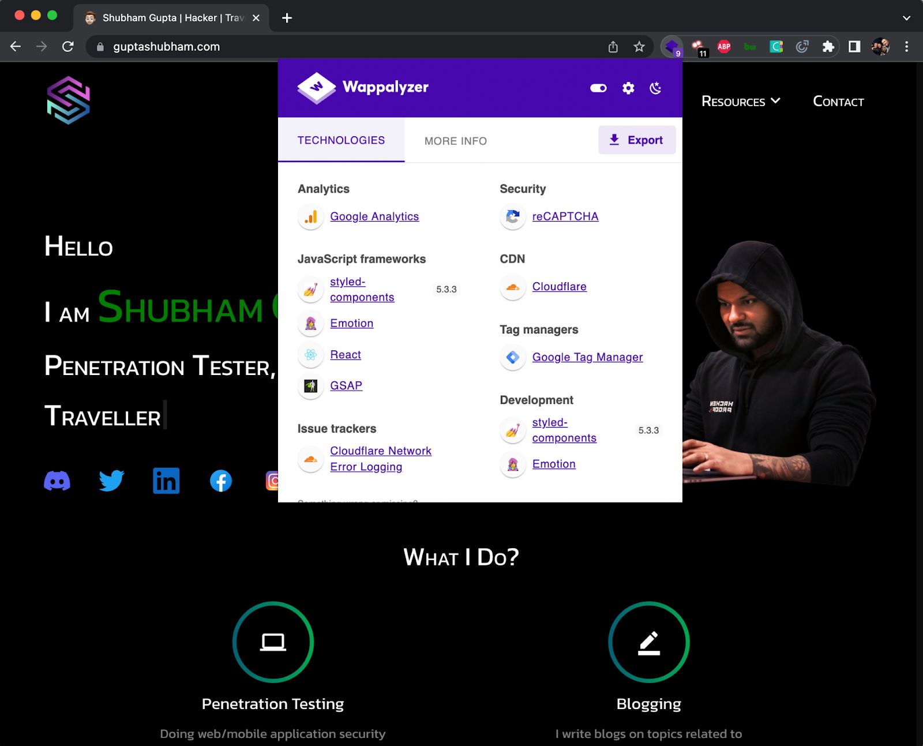Go back to previous page

(16, 47)
